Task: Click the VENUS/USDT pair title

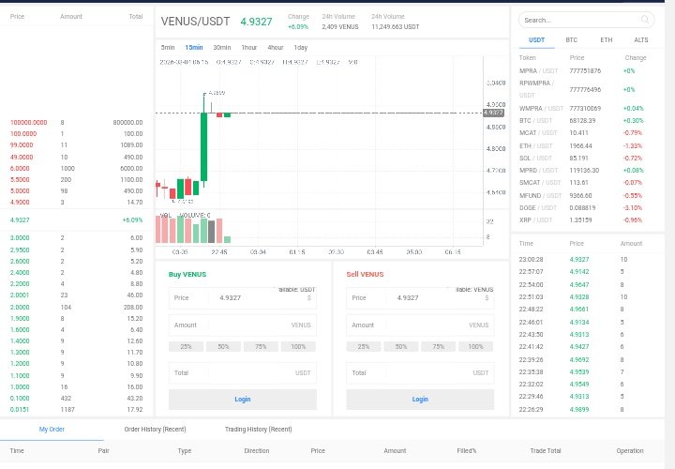Action: pyautogui.click(x=195, y=22)
